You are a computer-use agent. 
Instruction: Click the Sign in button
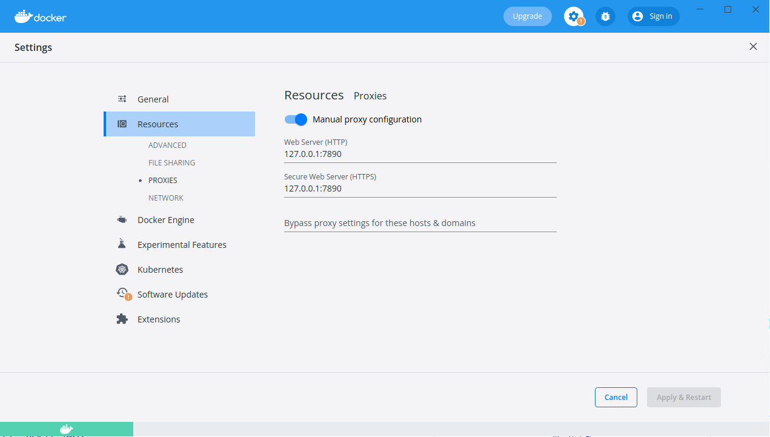(654, 16)
